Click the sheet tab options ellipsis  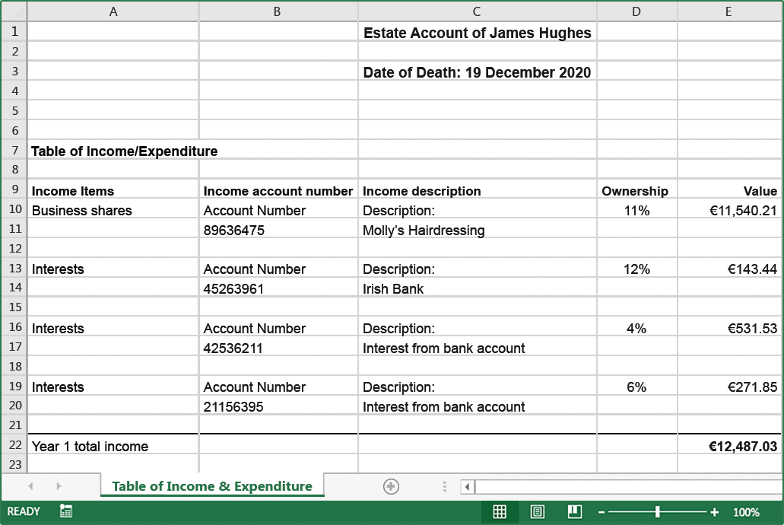[x=445, y=485]
